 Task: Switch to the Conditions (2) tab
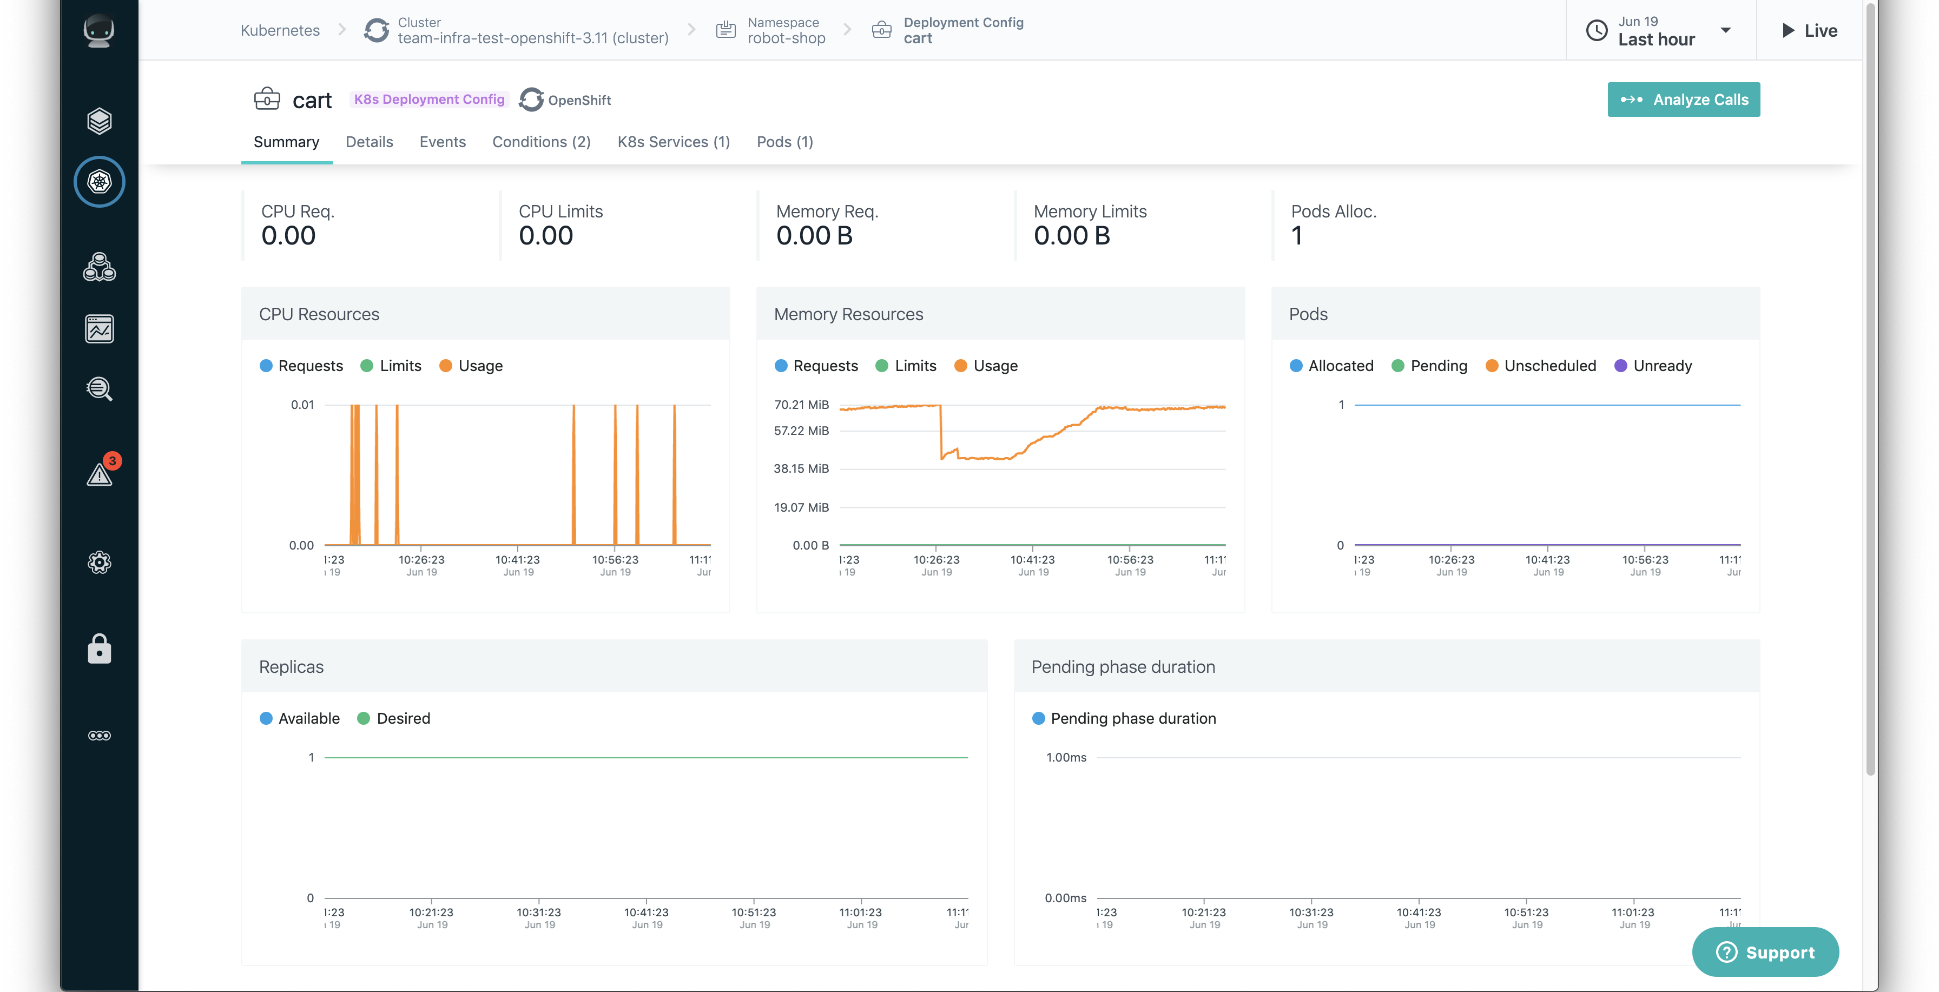point(541,142)
